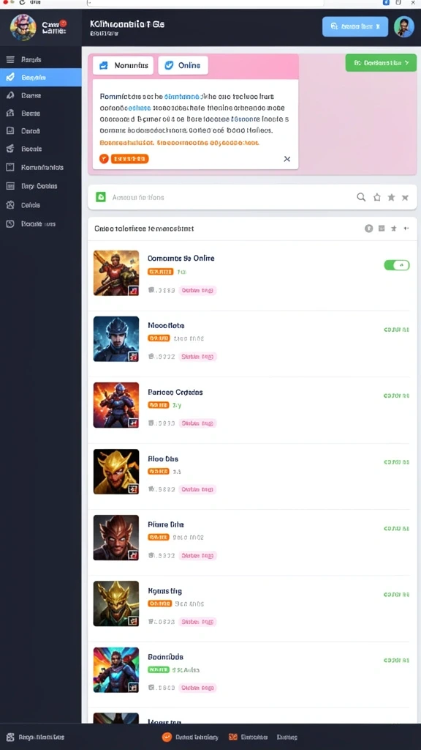Click the orange pill button in notice card
Image resolution: width=421 pixels, height=750 pixels.
point(129,159)
